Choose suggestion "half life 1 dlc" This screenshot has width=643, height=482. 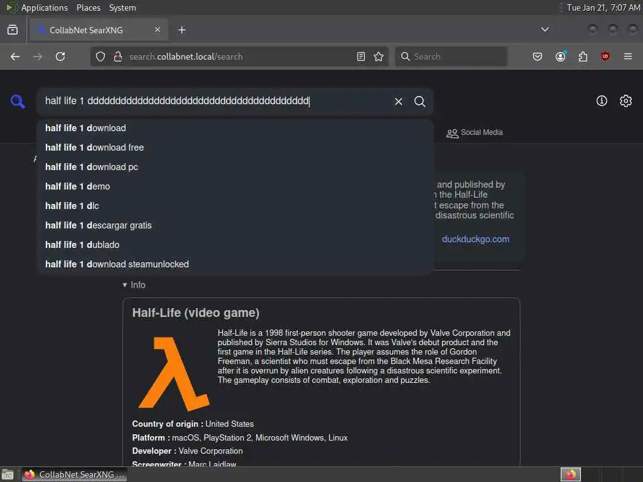pos(235,206)
